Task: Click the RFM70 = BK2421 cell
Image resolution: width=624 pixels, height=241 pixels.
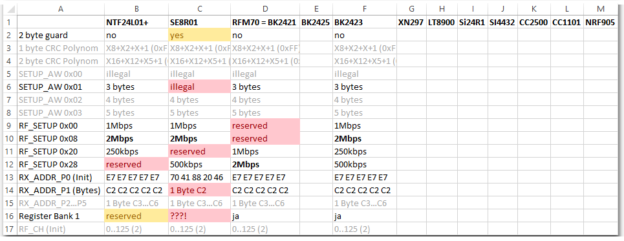Action: click(x=265, y=22)
